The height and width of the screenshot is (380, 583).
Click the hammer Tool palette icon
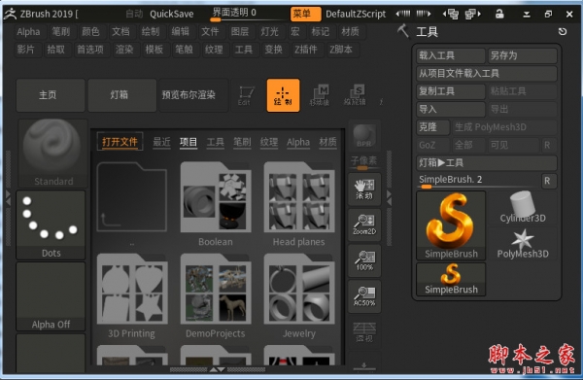(403, 32)
